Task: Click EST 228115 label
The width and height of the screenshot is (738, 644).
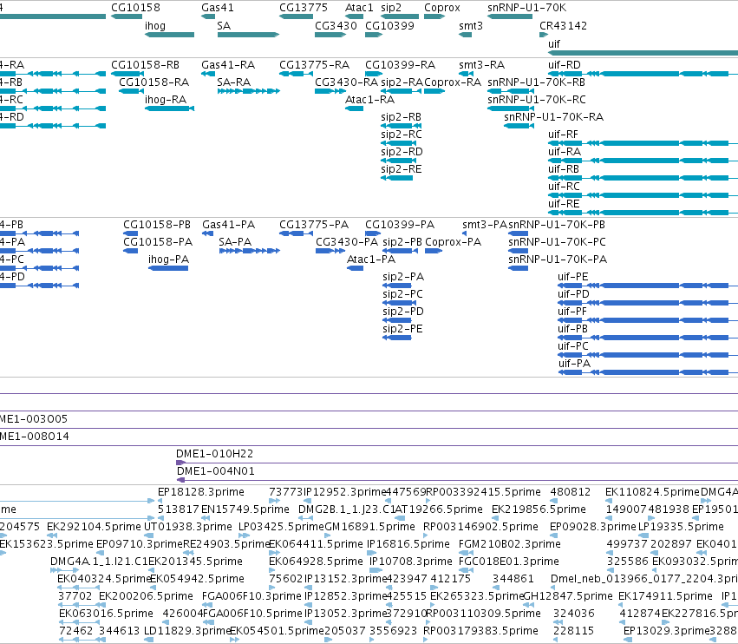Action: (x=574, y=631)
